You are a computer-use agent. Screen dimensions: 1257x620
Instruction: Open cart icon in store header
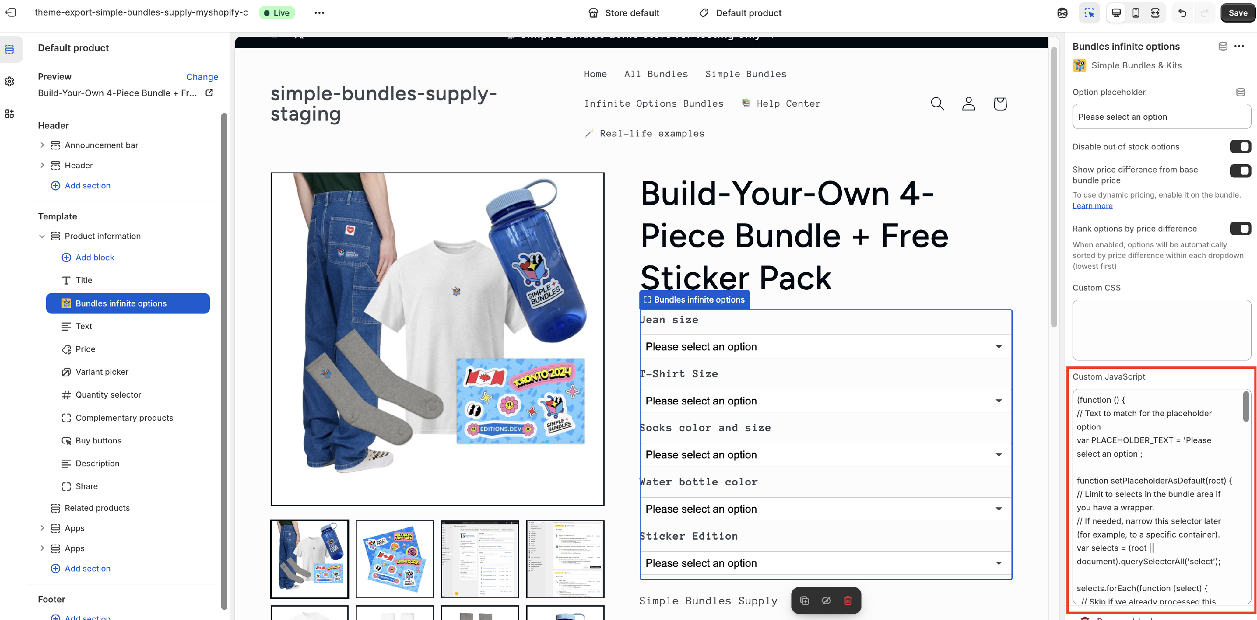pyautogui.click(x=1000, y=103)
